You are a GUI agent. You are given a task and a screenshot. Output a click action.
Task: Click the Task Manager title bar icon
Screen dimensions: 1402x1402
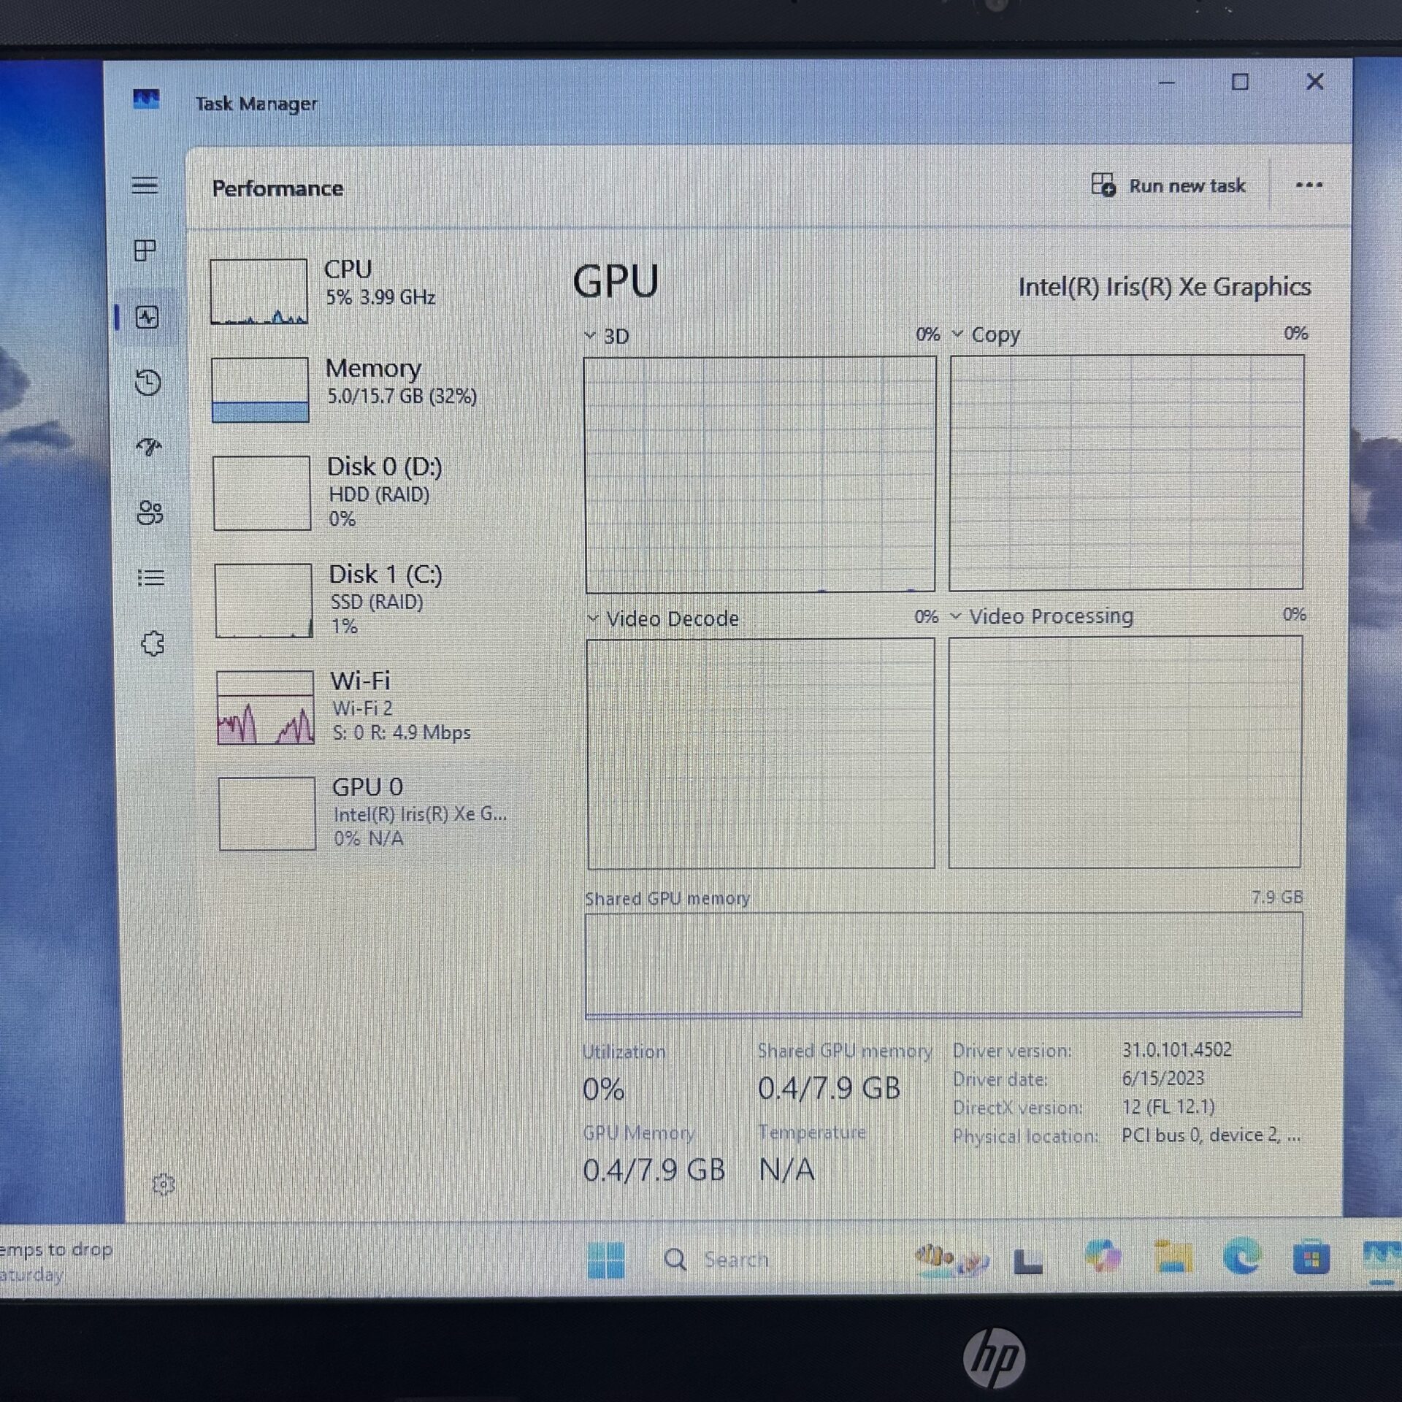[146, 99]
